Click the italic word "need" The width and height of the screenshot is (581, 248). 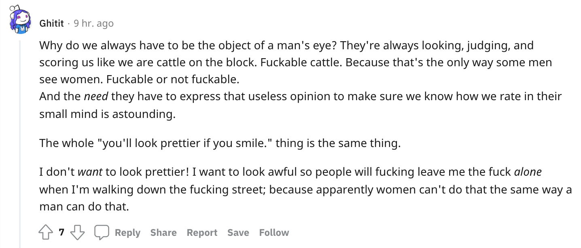coord(96,97)
